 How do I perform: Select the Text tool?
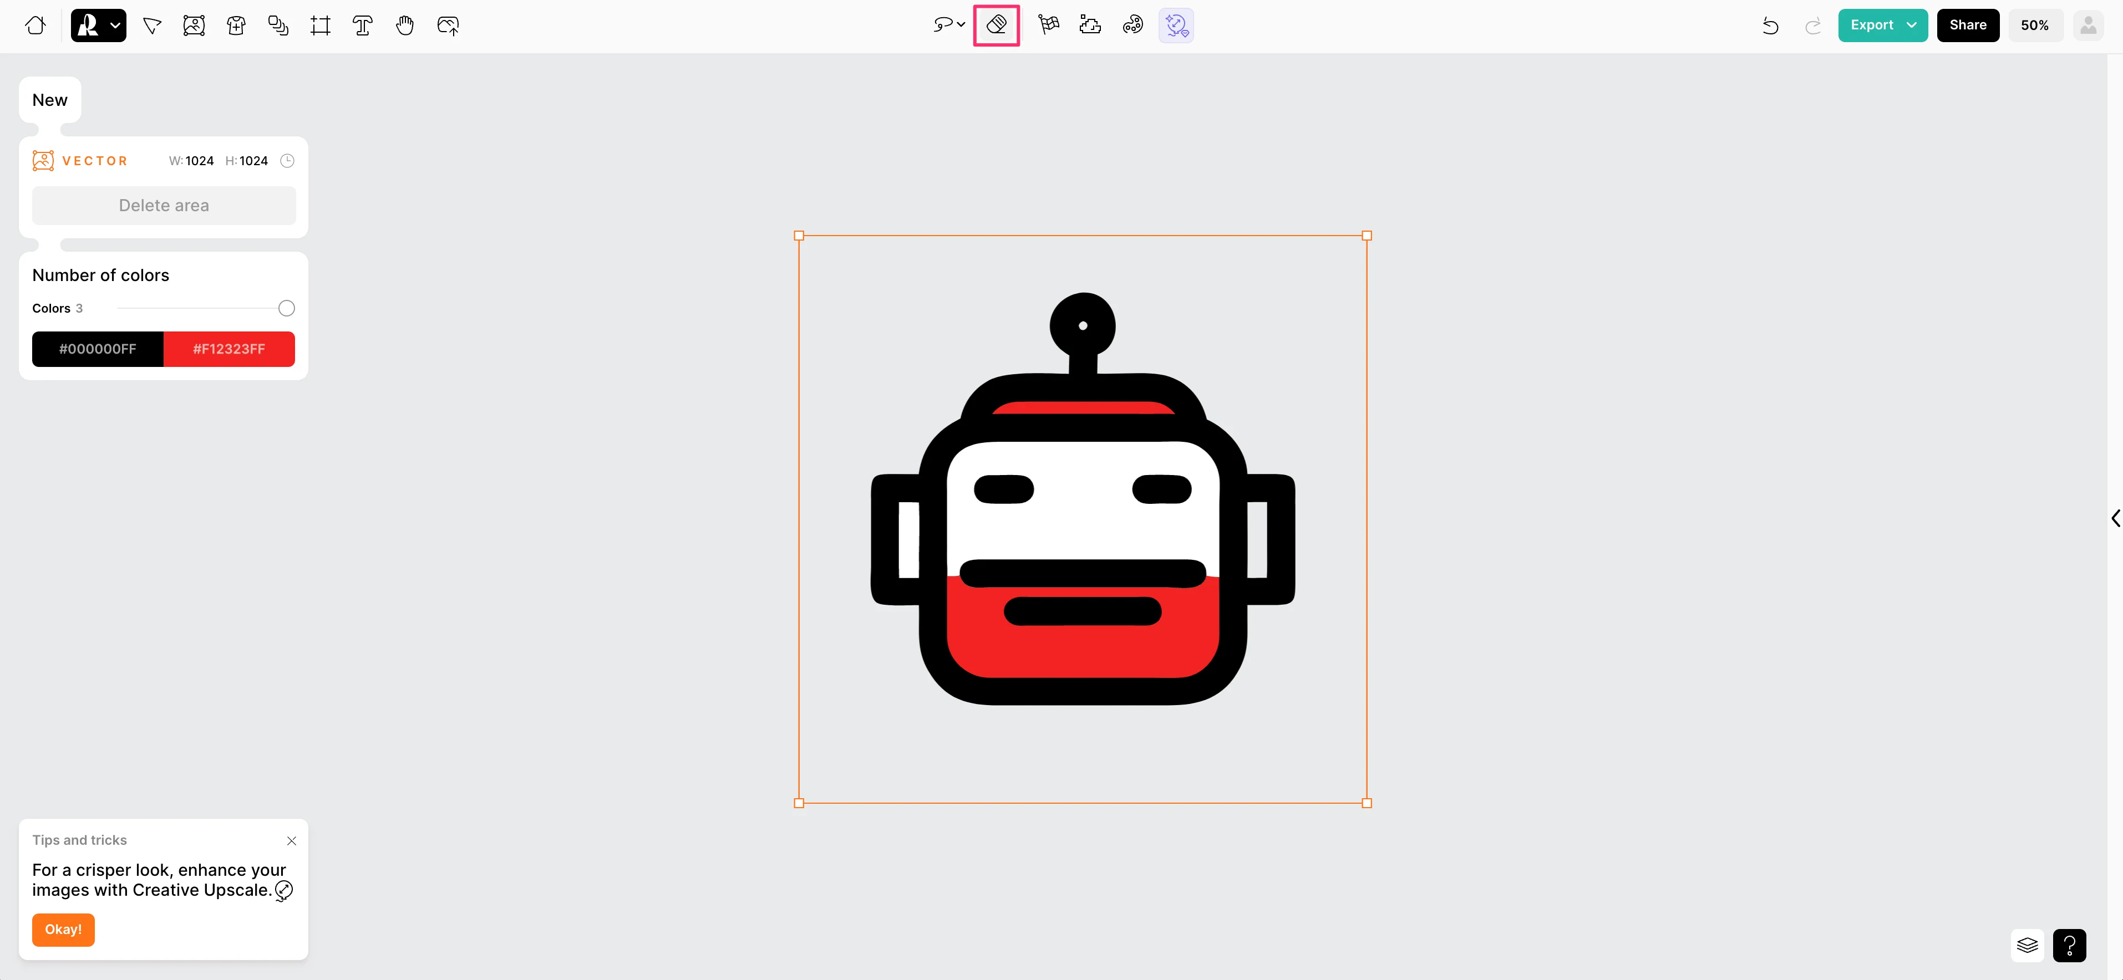pos(363,25)
